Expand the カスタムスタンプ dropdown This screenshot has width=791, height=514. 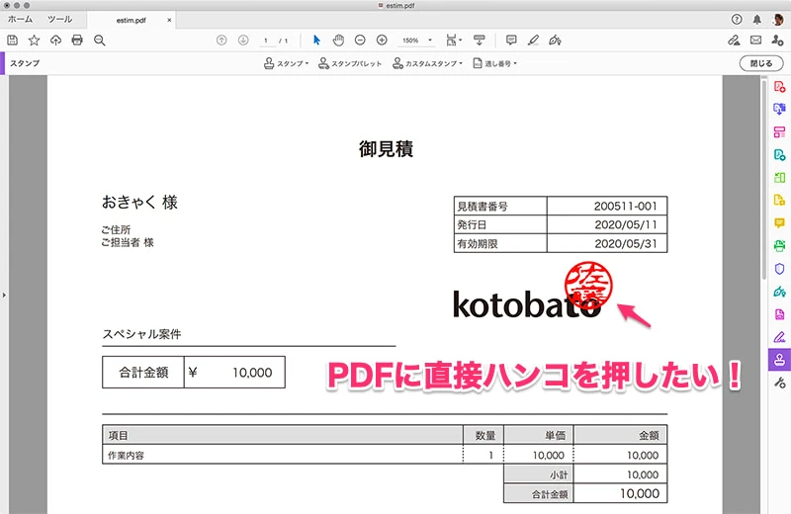428,63
